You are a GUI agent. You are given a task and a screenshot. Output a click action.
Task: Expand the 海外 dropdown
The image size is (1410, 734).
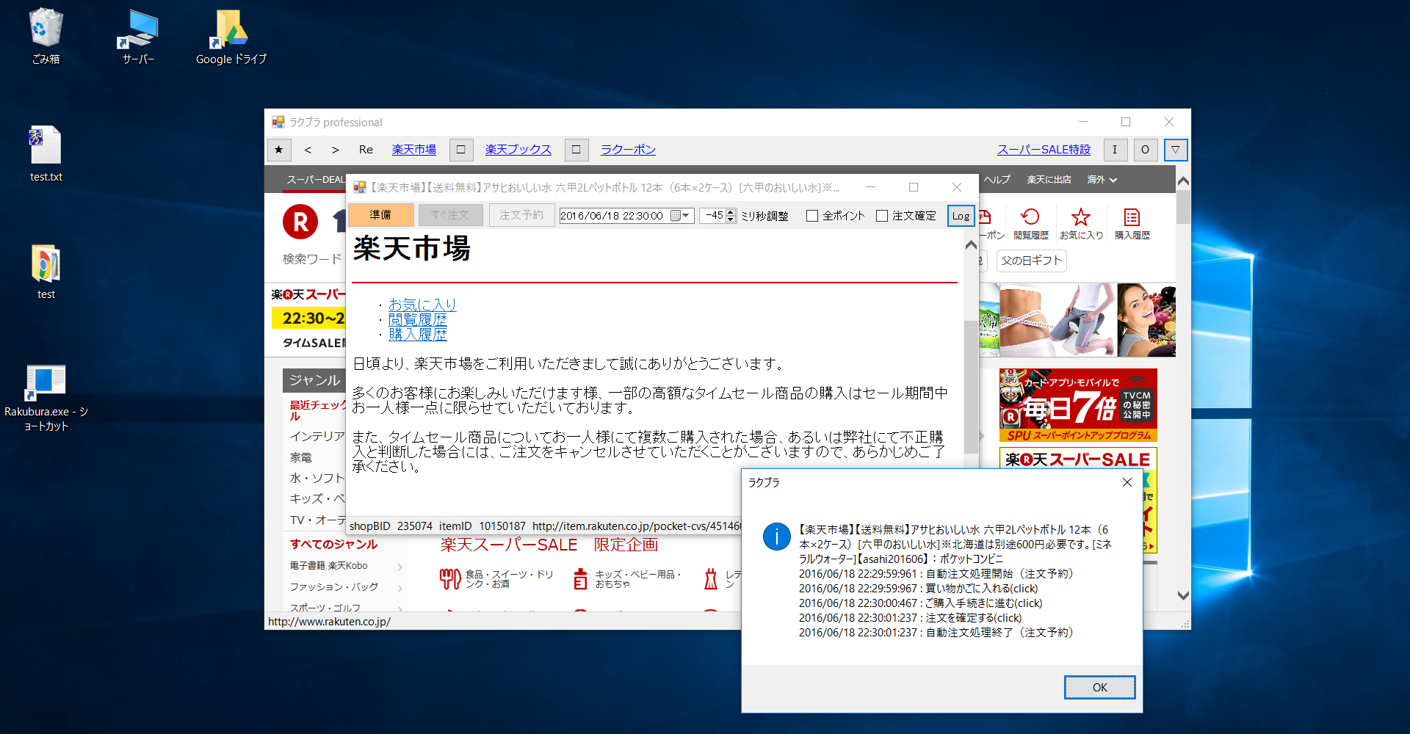tap(1102, 179)
